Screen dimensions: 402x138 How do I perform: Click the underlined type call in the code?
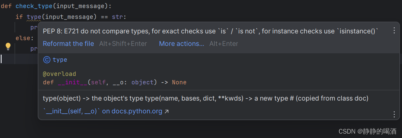point(34,17)
